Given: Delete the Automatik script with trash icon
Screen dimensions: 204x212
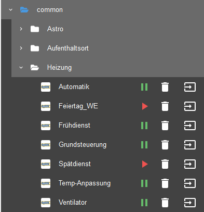Looking at the screenshot, I should tap(165, 87).
